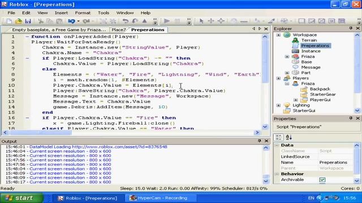Open the Edit menu

(26, 13)
